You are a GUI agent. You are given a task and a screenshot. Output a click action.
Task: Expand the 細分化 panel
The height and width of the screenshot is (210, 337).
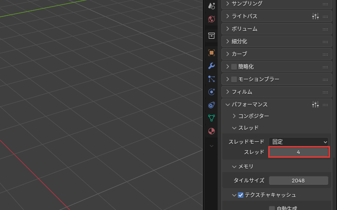pyautogui.click(x=227, y=42)
